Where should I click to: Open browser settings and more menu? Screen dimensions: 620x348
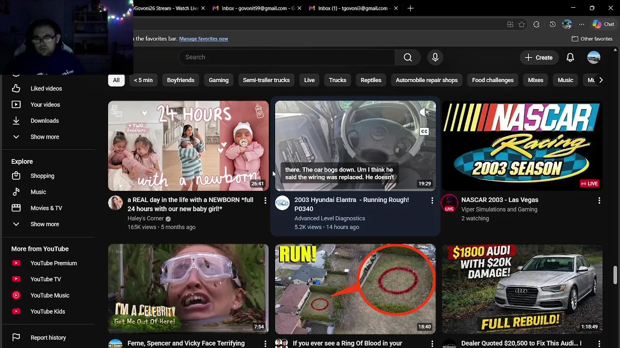[582, 24]
